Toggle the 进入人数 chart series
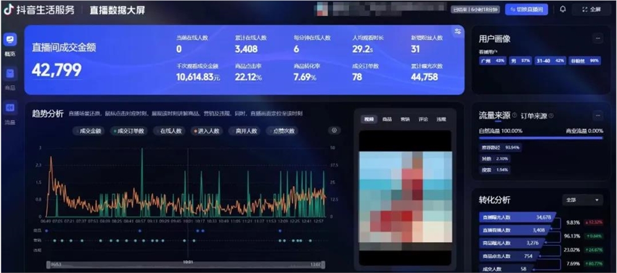 point(207,131)
